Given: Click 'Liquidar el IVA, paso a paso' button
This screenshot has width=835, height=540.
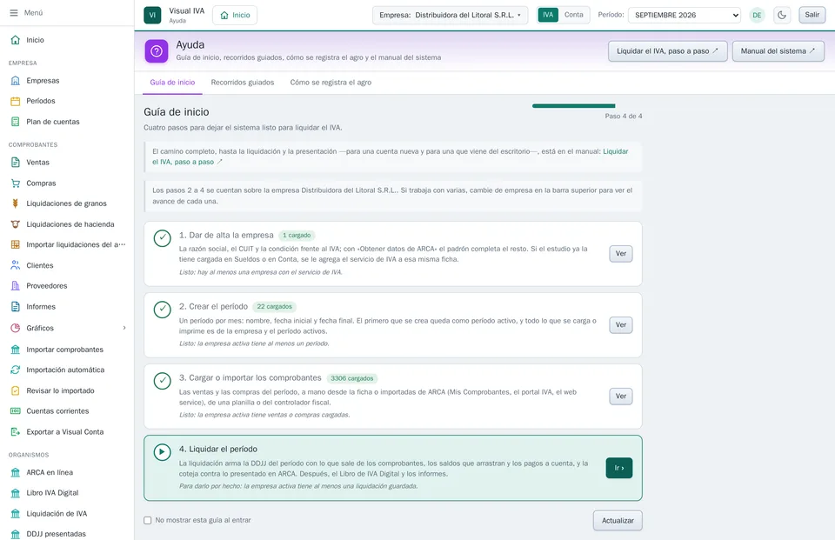Looking at the screenshot, I should click(x=668, y=51).
